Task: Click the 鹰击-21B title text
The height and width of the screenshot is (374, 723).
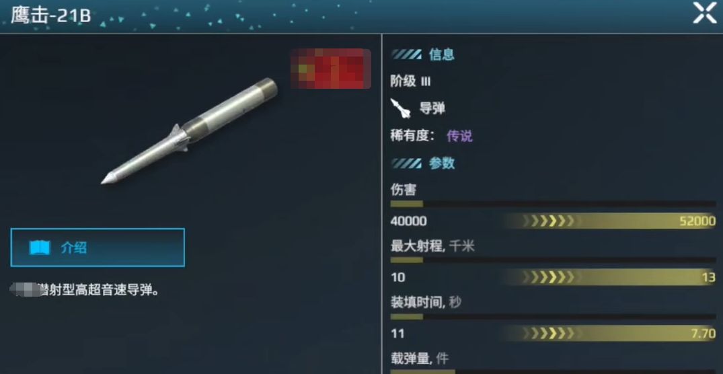Action: click(50, 15)
